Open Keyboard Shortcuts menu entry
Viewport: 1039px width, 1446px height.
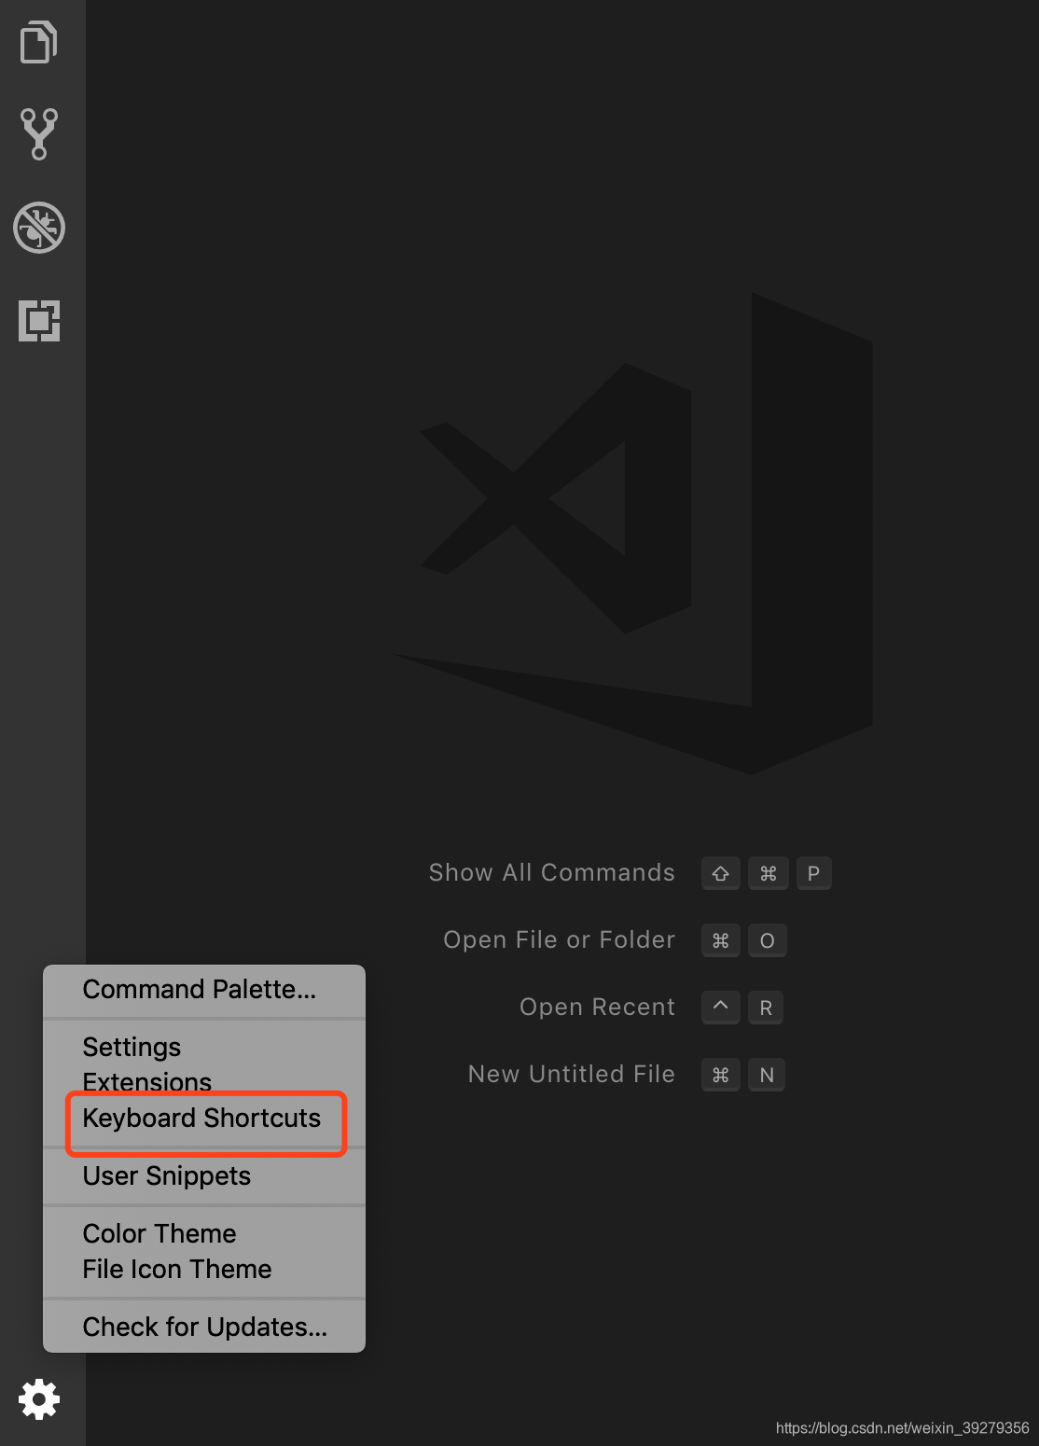[x=203, y=1119]
